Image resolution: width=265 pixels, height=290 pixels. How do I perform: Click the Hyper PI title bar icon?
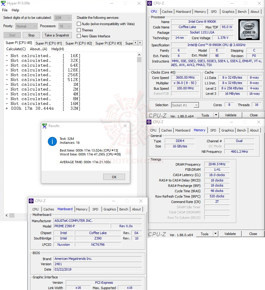click(3, 3)
